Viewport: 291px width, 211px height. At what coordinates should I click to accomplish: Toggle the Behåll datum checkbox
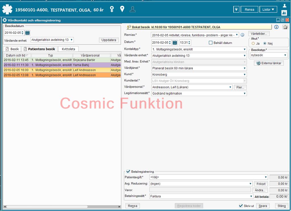[211, 43]
